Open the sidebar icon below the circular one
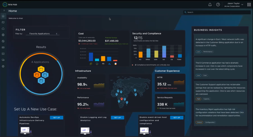Screen dimensions: 253x137 click(3, 41)
